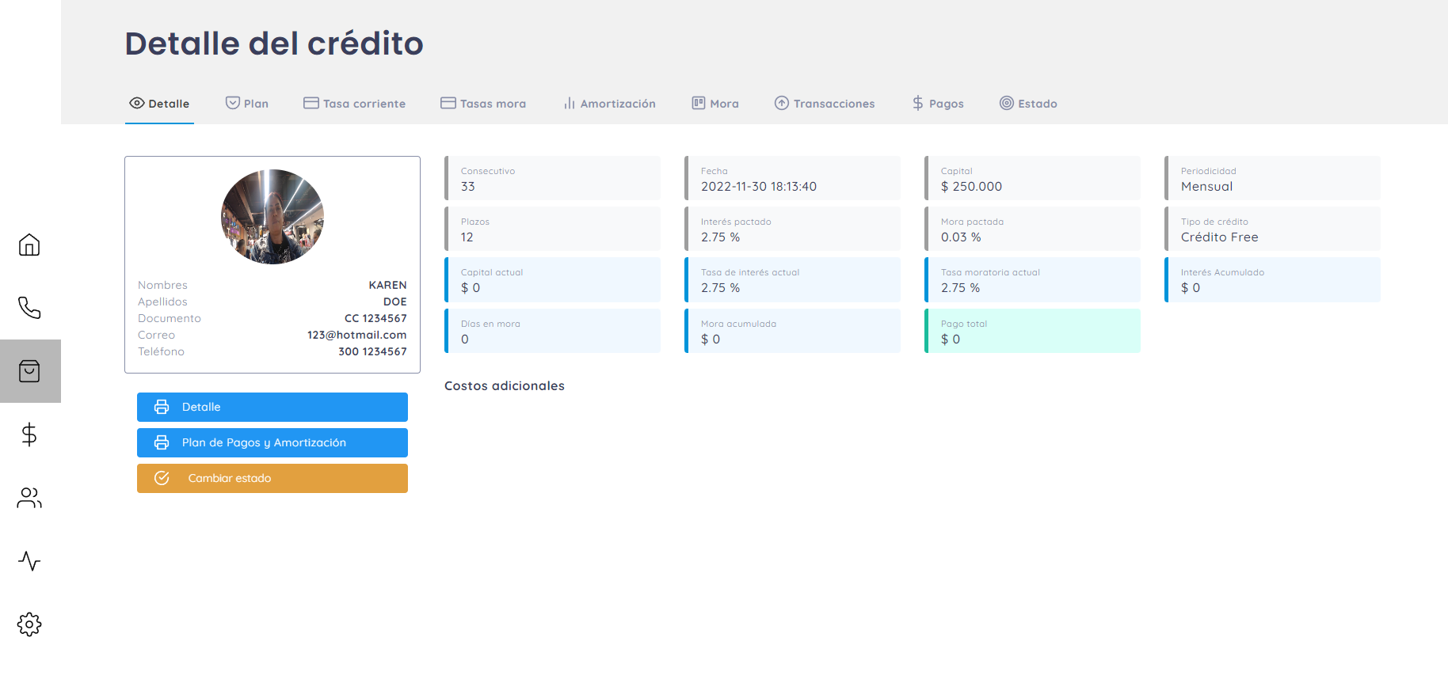Select the shopping bag sidebar icon

pos(29,371)
